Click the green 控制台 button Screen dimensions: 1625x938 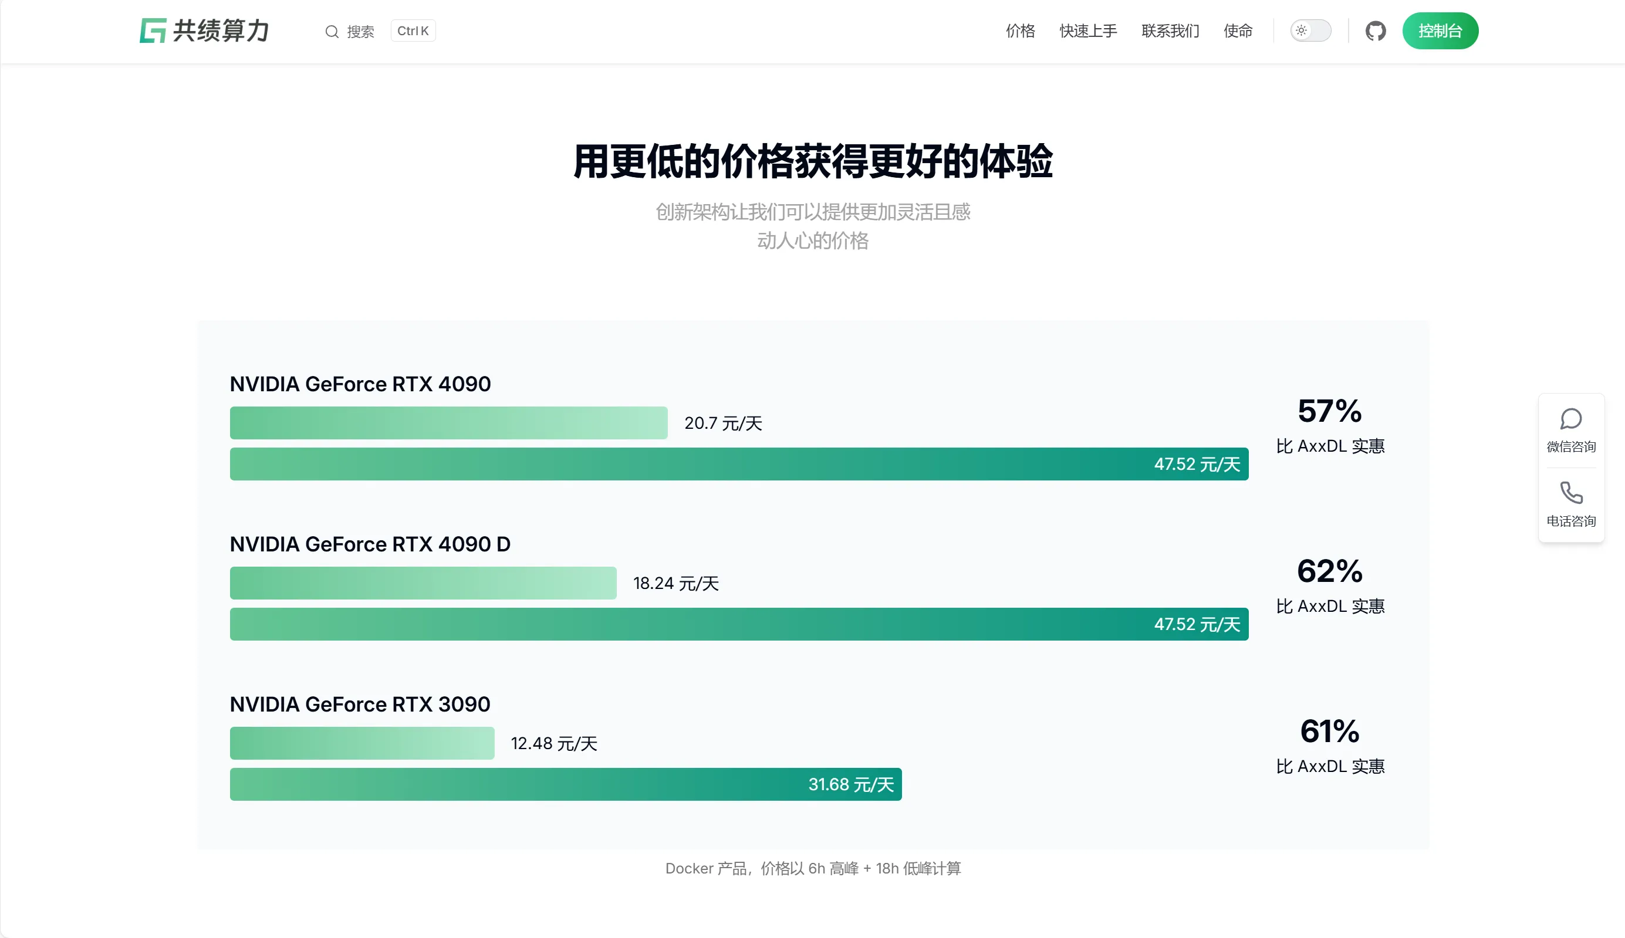(1441, 31)
